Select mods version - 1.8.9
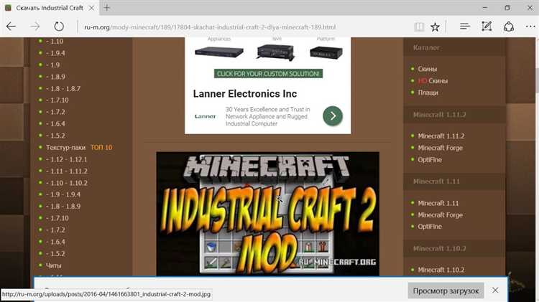This screenshot has height=302, width=539. pyautogui.click(x=55, y=77)
